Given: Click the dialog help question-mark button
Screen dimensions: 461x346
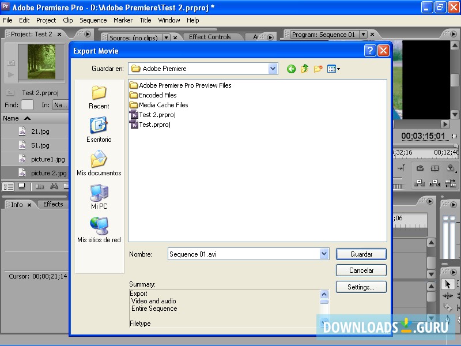Looking at the screenshot, I should (x=370, y=51).
